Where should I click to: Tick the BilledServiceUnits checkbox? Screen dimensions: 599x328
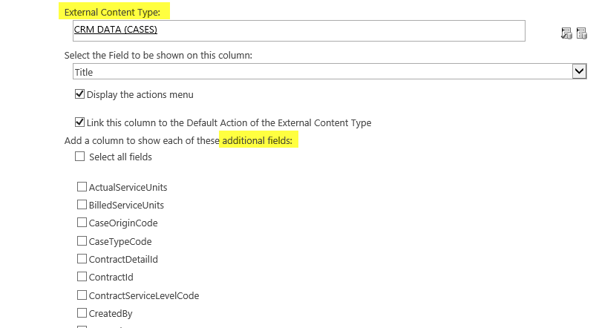[82, 205]
